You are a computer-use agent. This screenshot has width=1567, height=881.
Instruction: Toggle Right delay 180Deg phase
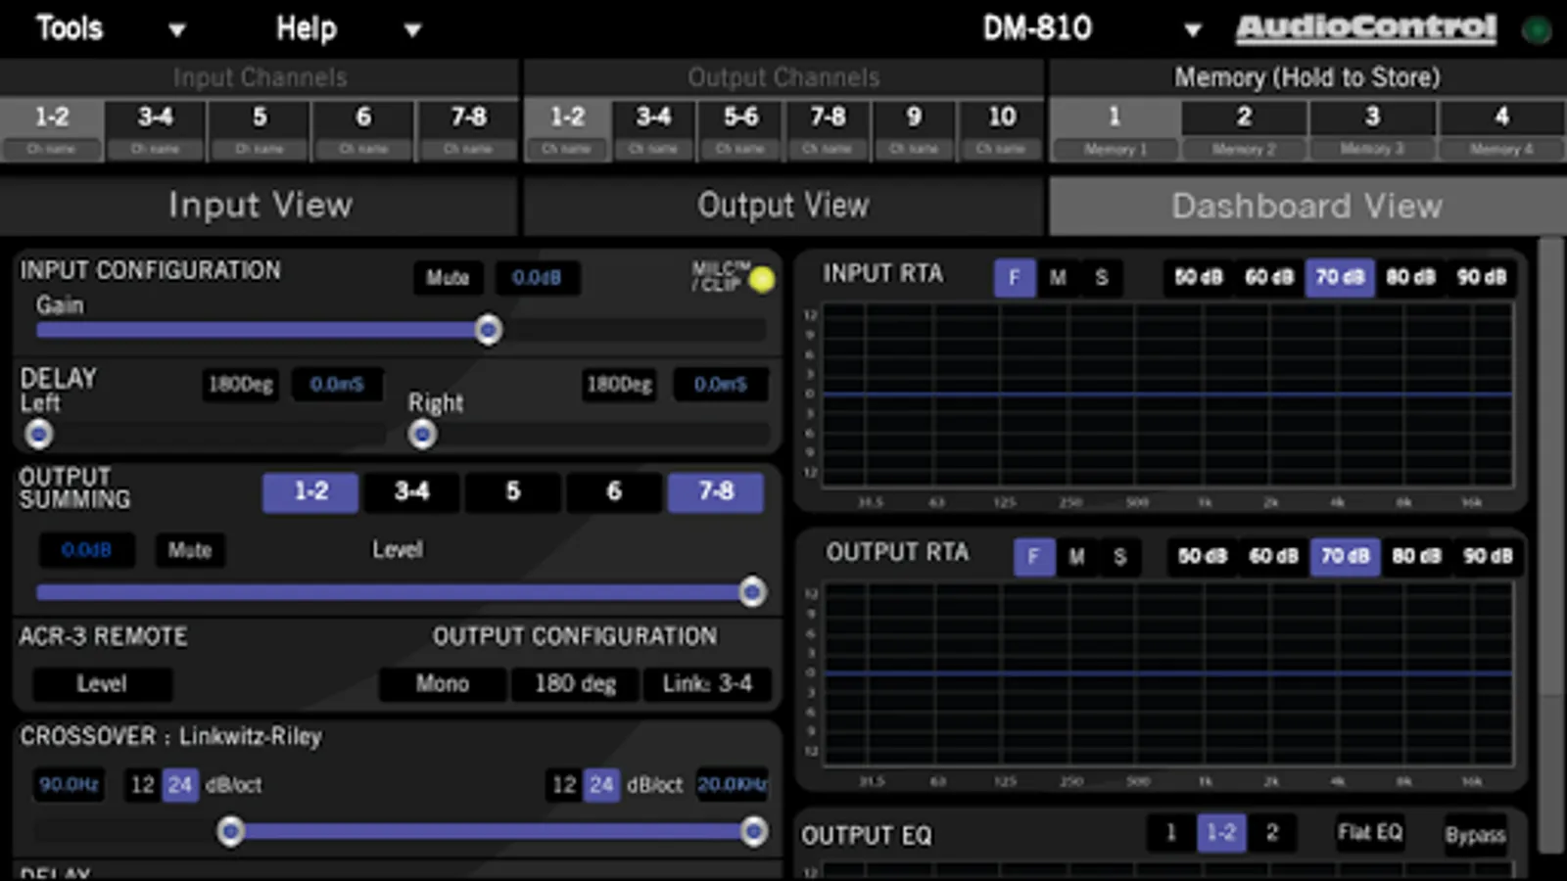coord(619,385)
